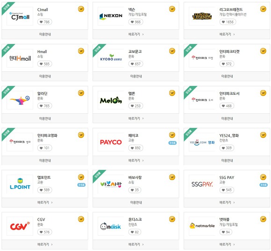Open the 바로가기 link under Nexon
Viewport: 271px width, 251px height.
136,35
